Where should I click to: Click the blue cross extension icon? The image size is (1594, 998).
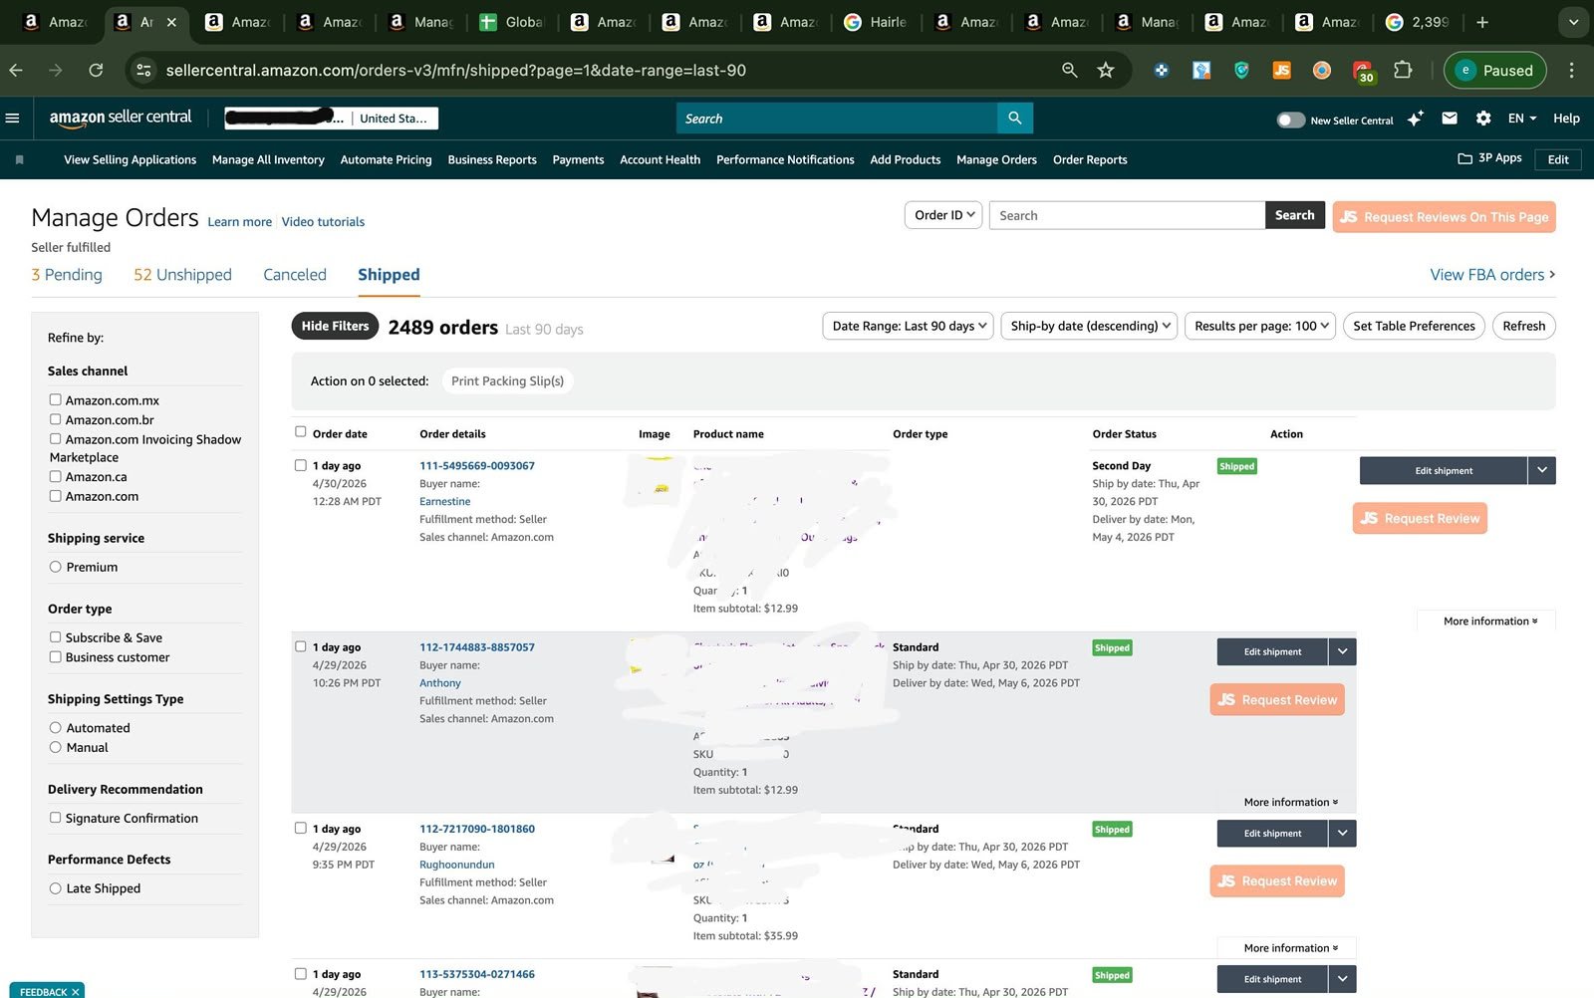click(1162, 70)
